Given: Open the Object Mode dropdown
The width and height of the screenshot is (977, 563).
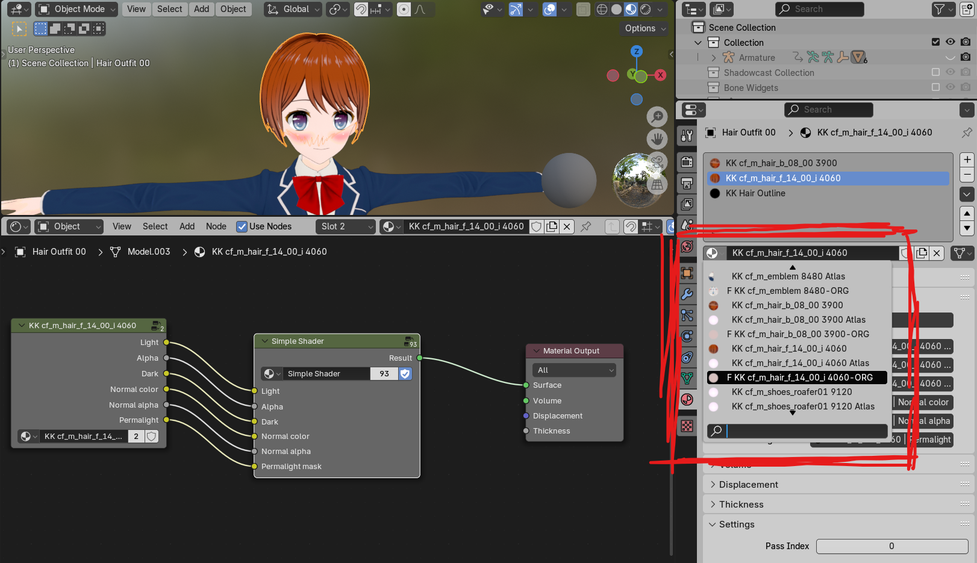Looking at the screenshot, I should tap(77, 9).
